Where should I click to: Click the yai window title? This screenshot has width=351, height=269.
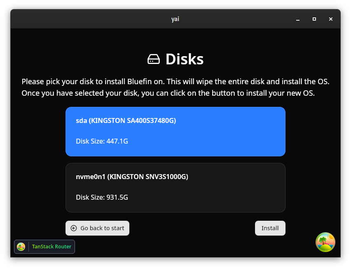(x=175, y=19)
